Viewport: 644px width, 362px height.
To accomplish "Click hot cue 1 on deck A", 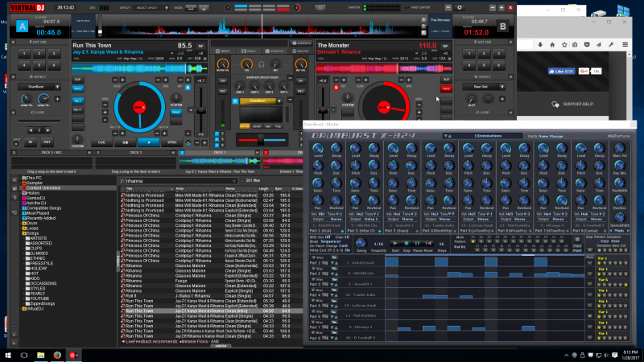I will [24, 53].
